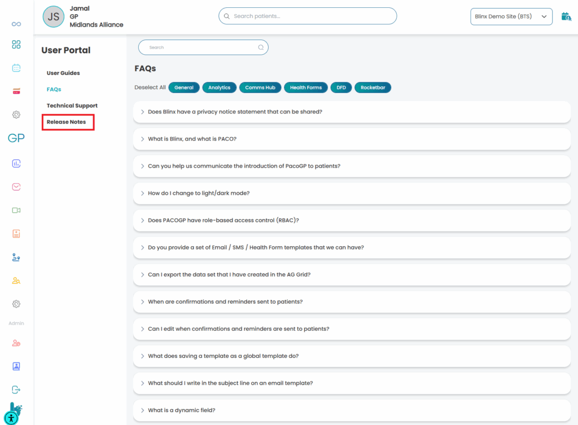Click the Search patients field

click(x=308, y=16)
